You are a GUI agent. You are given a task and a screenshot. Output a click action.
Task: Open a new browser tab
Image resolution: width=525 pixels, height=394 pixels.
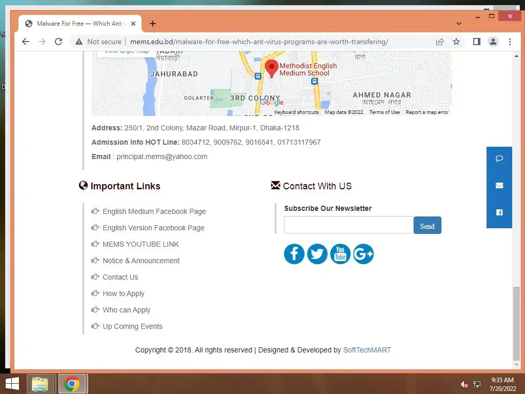(153, 24)
